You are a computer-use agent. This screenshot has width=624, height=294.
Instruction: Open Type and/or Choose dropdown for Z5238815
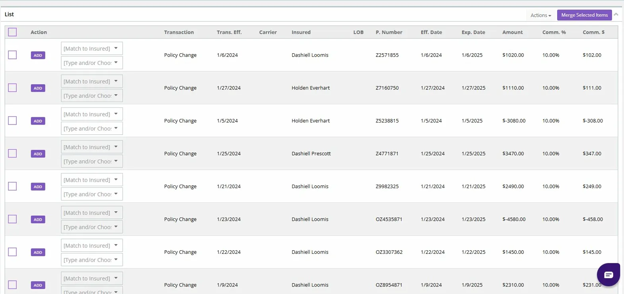click(92, 128)
